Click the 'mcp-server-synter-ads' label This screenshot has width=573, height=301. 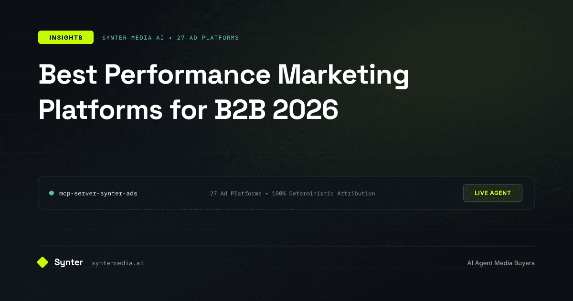point(98,193)
